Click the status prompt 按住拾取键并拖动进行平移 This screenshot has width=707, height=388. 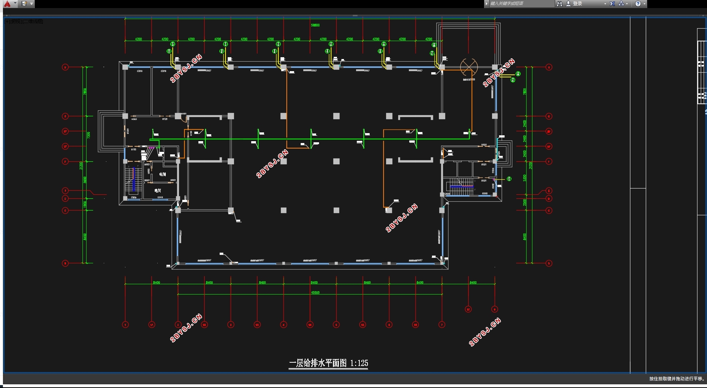pyautogui.click(x=677, y=379)
